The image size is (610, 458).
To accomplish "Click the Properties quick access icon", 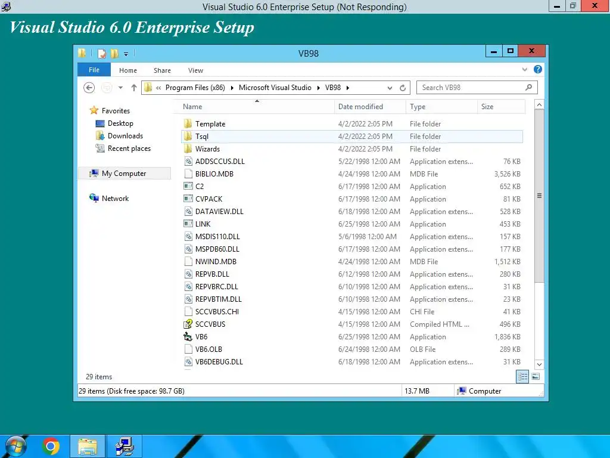I will pyautogui.click(x=102, y=53).
